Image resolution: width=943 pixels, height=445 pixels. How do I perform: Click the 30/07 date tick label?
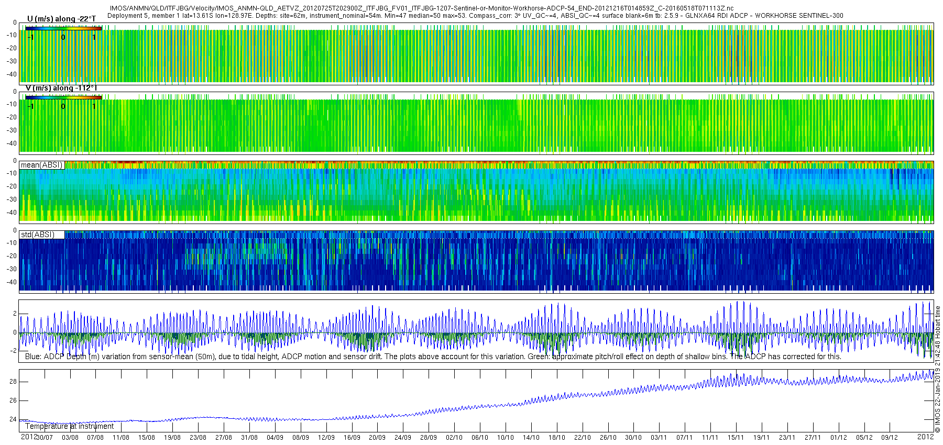[45, 438]
